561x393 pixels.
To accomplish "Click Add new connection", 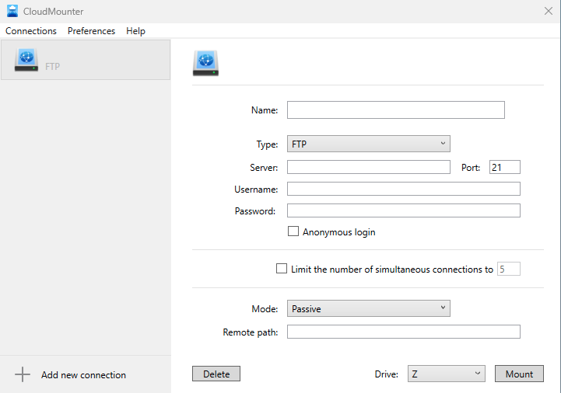I will click(83, 375).
